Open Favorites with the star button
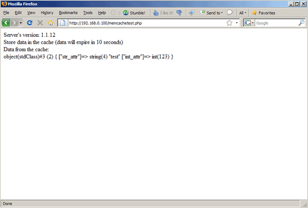The height and width of the screenshot is (208, 308). click(263, 13)
